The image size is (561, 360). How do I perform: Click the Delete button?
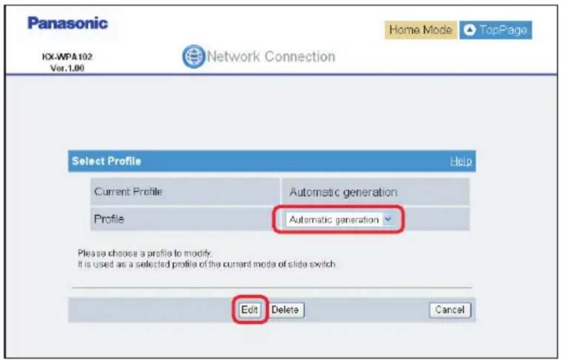[x=285, y=310]
